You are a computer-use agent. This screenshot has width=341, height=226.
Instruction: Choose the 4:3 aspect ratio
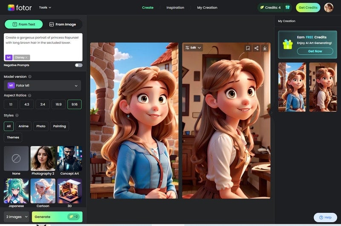tap(27, 104)
